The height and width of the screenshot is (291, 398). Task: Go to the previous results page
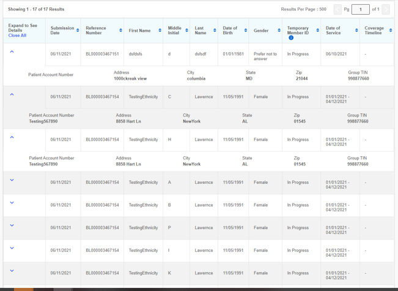(x=337, y=9)
